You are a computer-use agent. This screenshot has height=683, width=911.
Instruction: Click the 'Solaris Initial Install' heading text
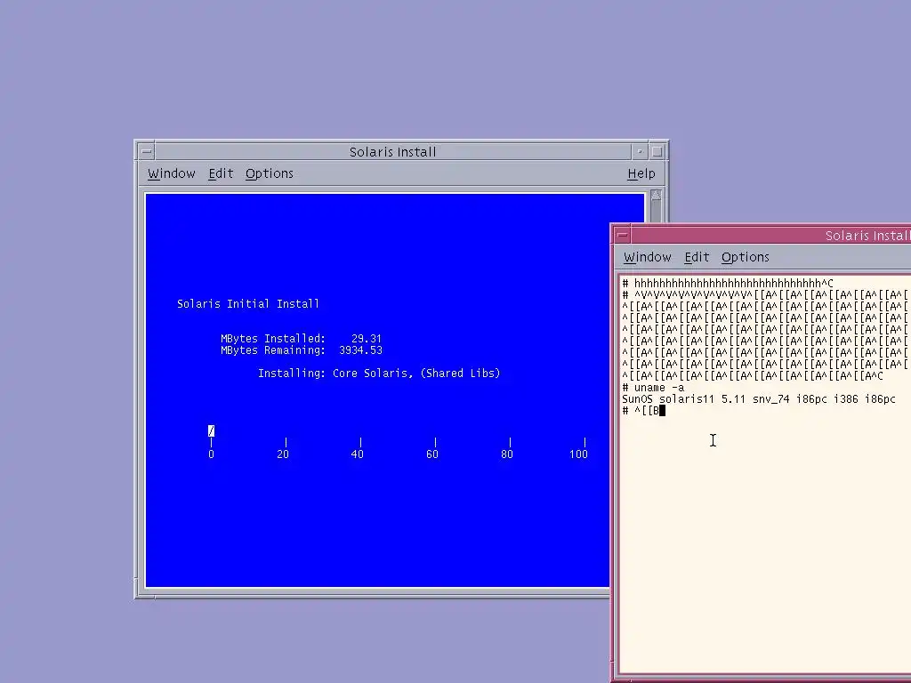[x=248, y=304]
